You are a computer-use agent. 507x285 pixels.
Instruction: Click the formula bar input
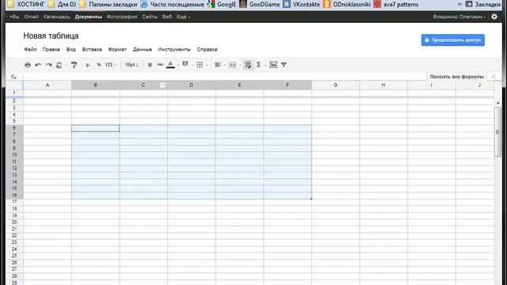(224, 77)
